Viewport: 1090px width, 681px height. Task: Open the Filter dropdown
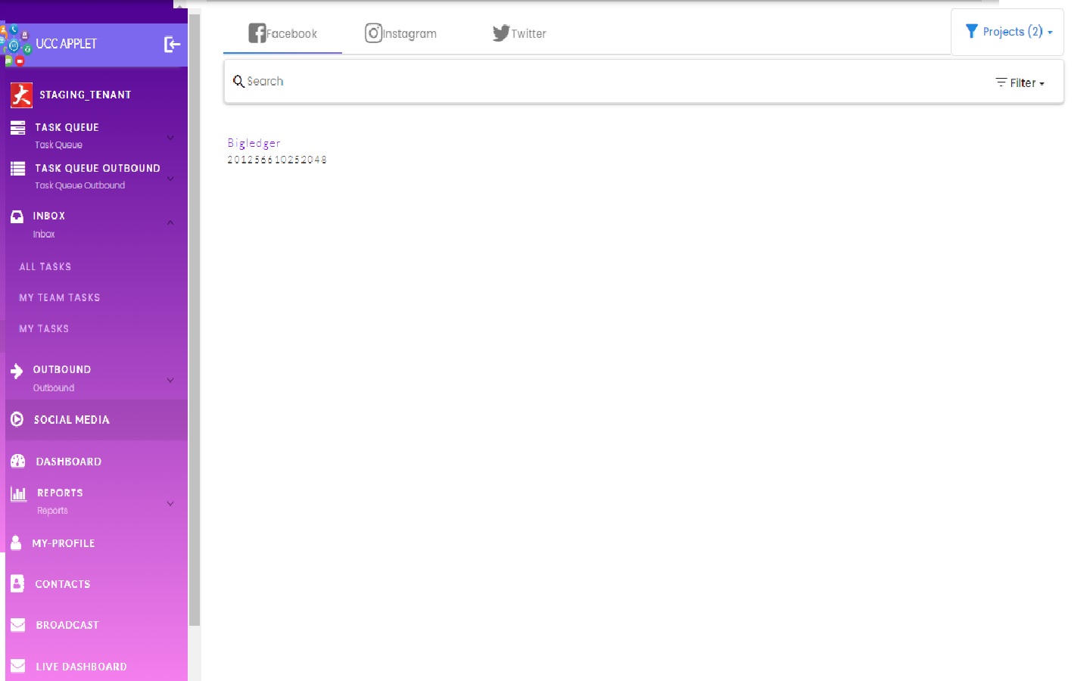[x=1020, y=83]
